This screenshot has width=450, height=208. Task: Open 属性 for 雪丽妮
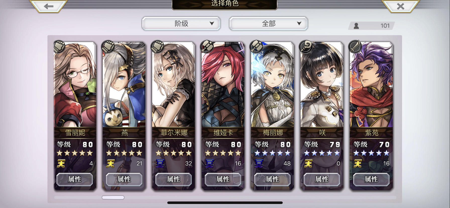click(75, 179)
